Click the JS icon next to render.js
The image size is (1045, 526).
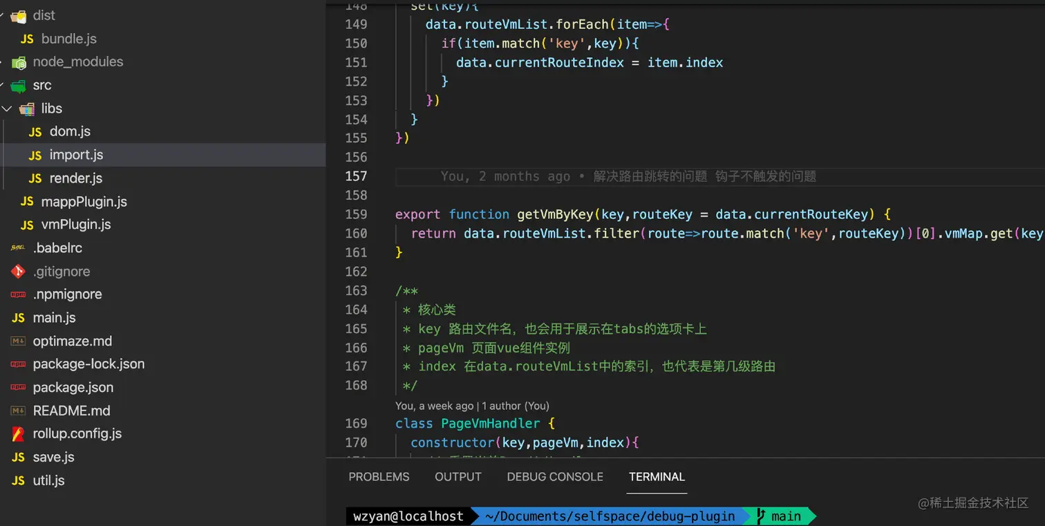point(35,178)
